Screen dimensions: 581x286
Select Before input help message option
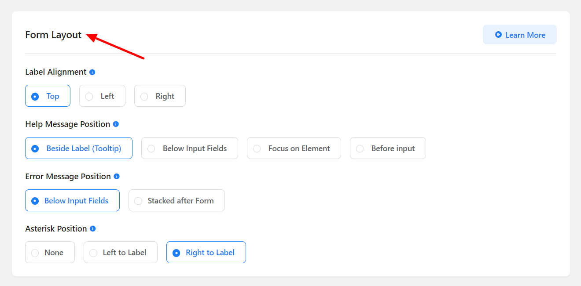click(x=388, y=148)
